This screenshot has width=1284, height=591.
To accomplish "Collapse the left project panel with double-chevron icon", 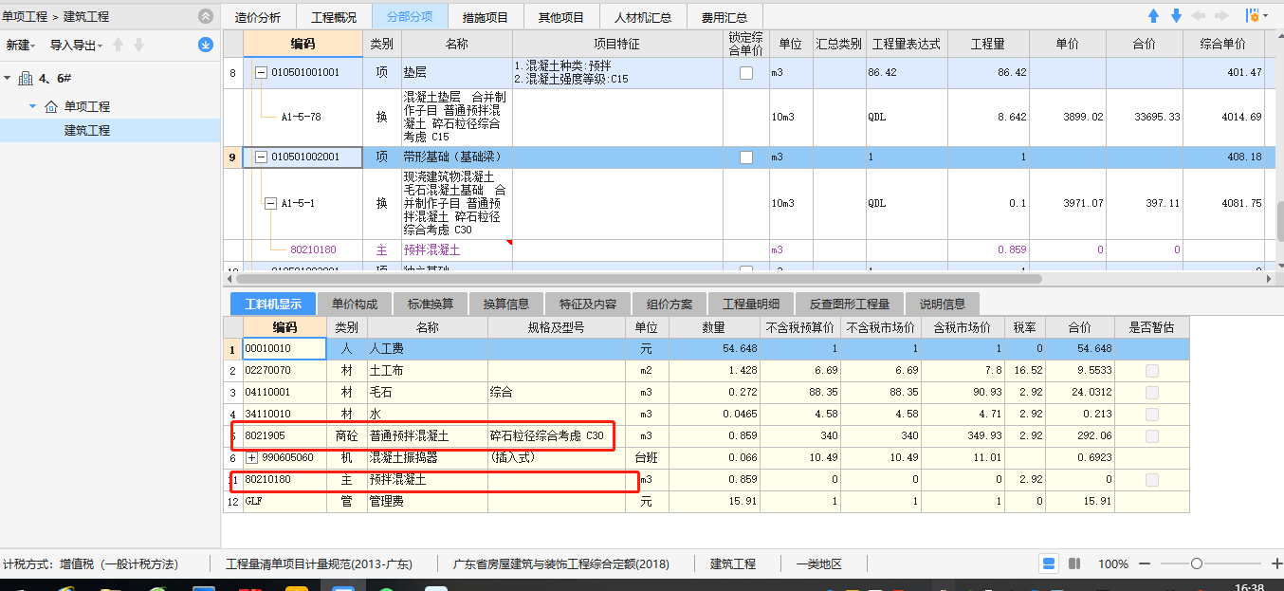I will pyautogui.click(x=206, y=16).
